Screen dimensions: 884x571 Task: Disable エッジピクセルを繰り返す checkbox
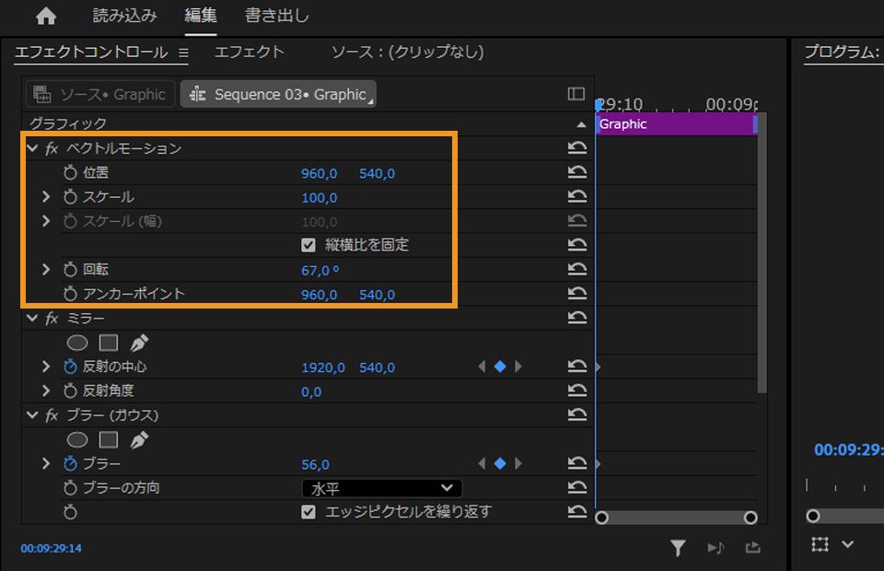[x=308, y=511]
